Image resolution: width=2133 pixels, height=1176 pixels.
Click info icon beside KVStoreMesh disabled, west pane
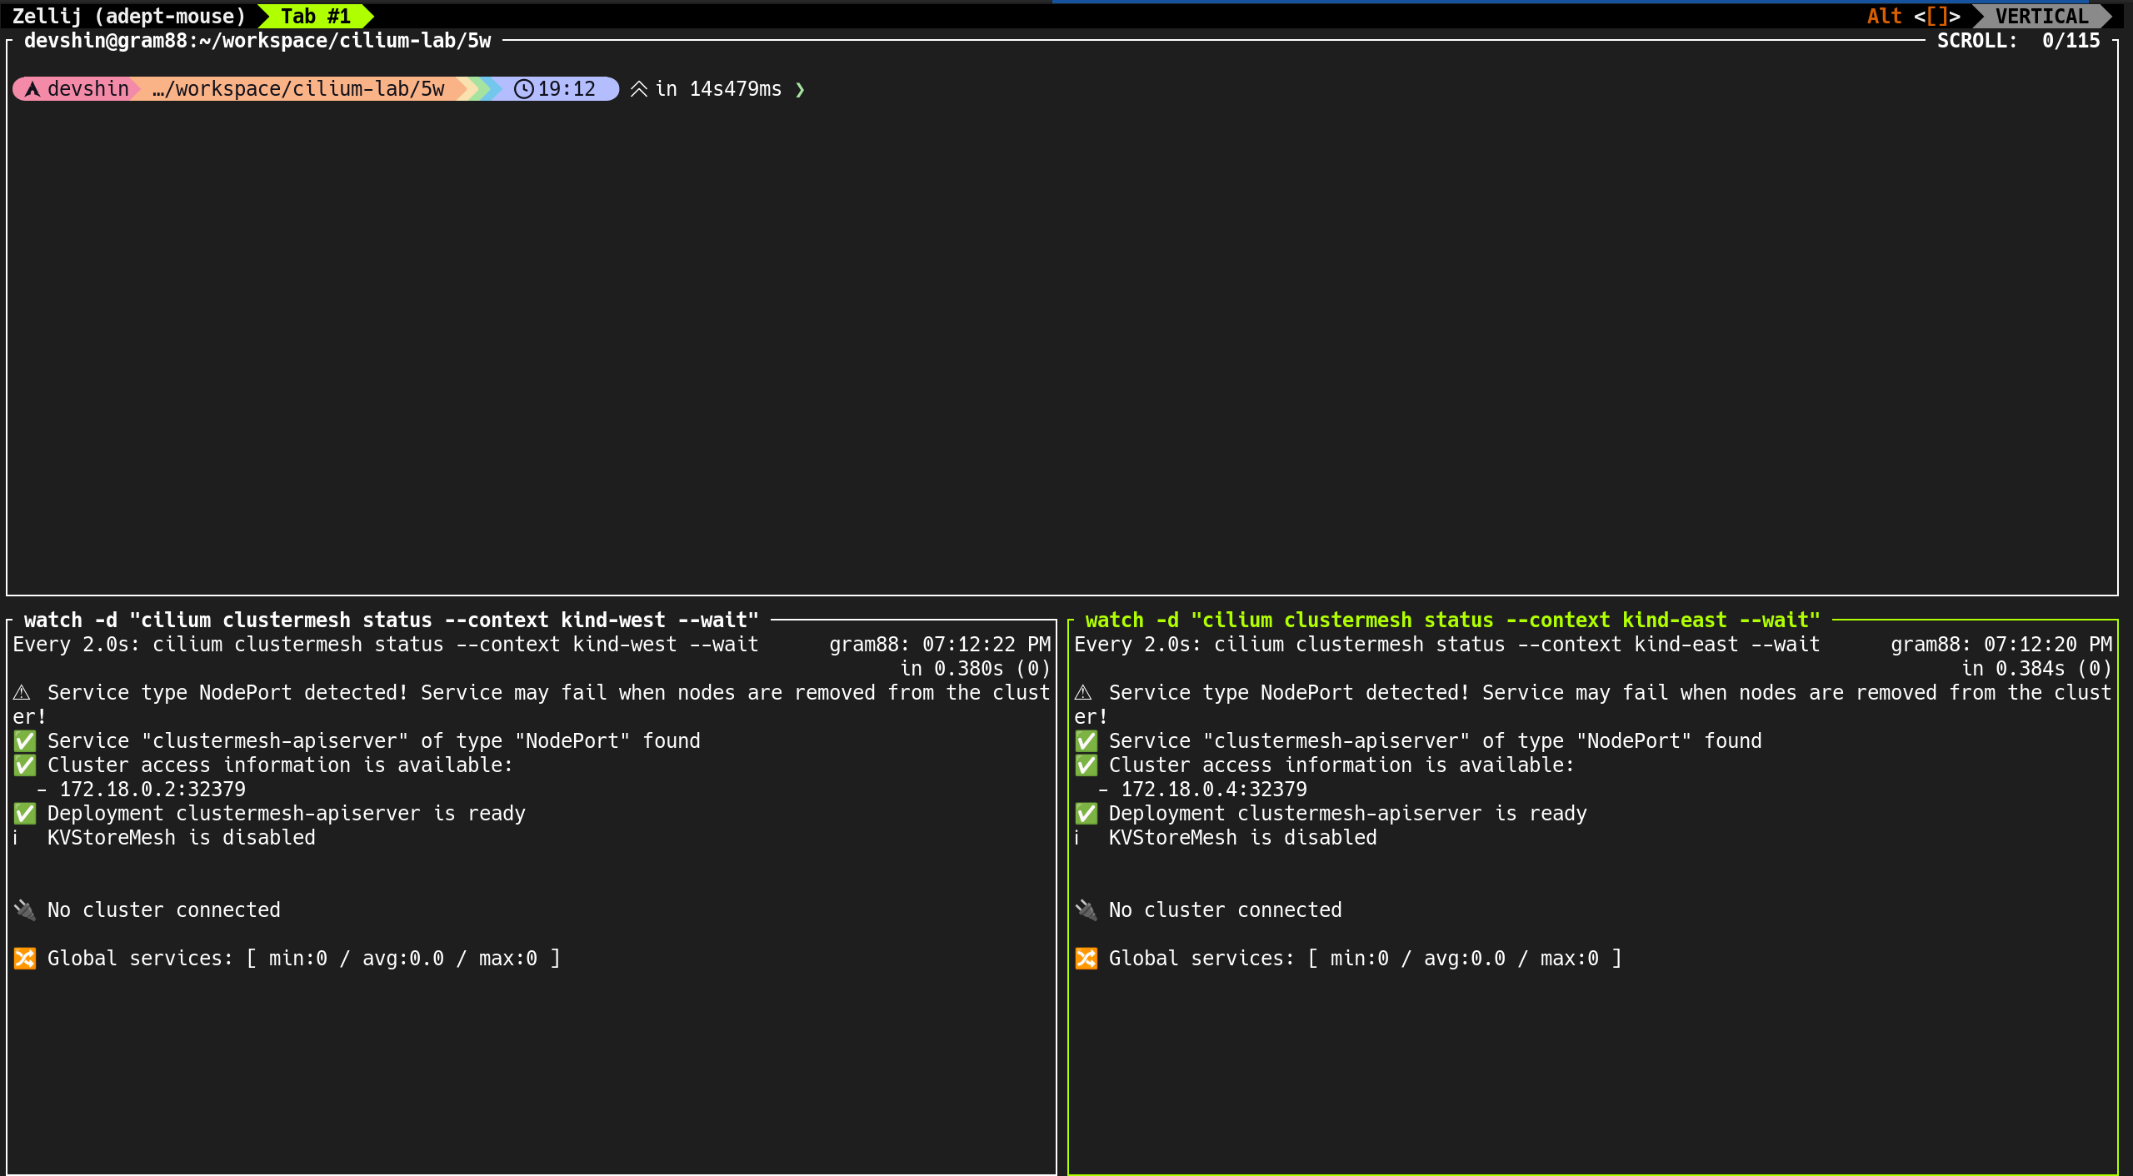point(16,837)
